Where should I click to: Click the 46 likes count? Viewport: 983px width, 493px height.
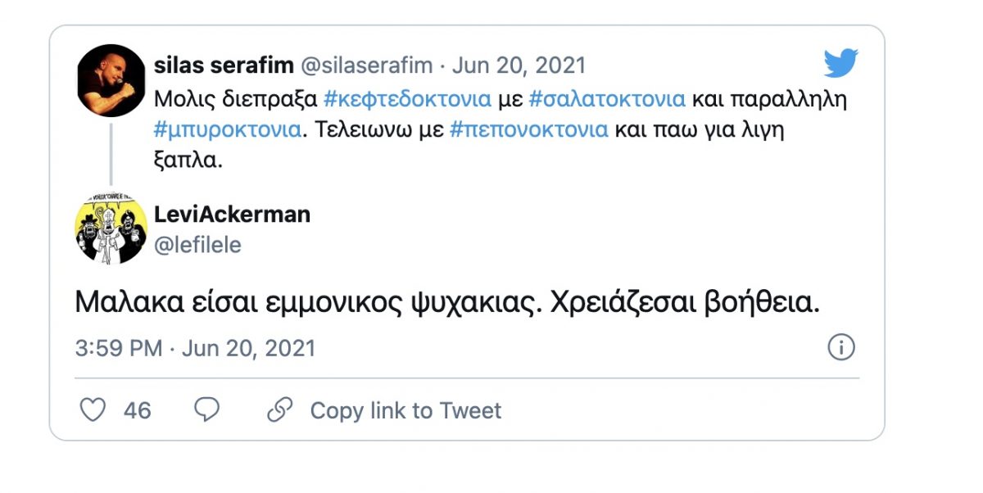click(138, 409)
